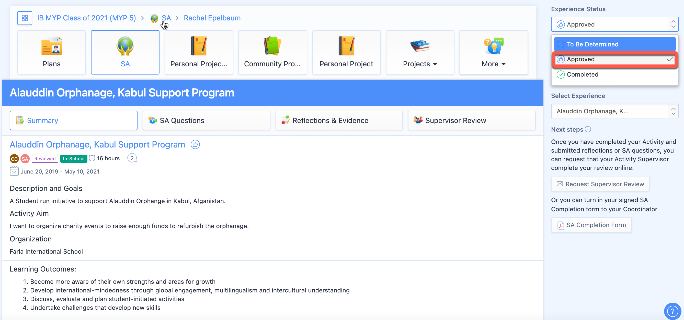Click Faria International School organization text
The width and height of the screenshot is (684, 320).
pos(46,251)
